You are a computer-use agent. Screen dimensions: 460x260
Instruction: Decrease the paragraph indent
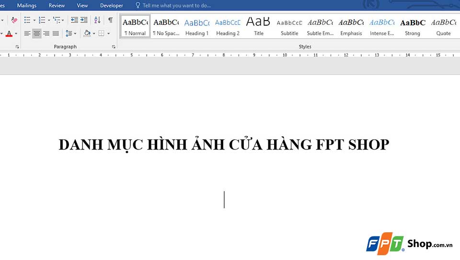coord(74,20)
